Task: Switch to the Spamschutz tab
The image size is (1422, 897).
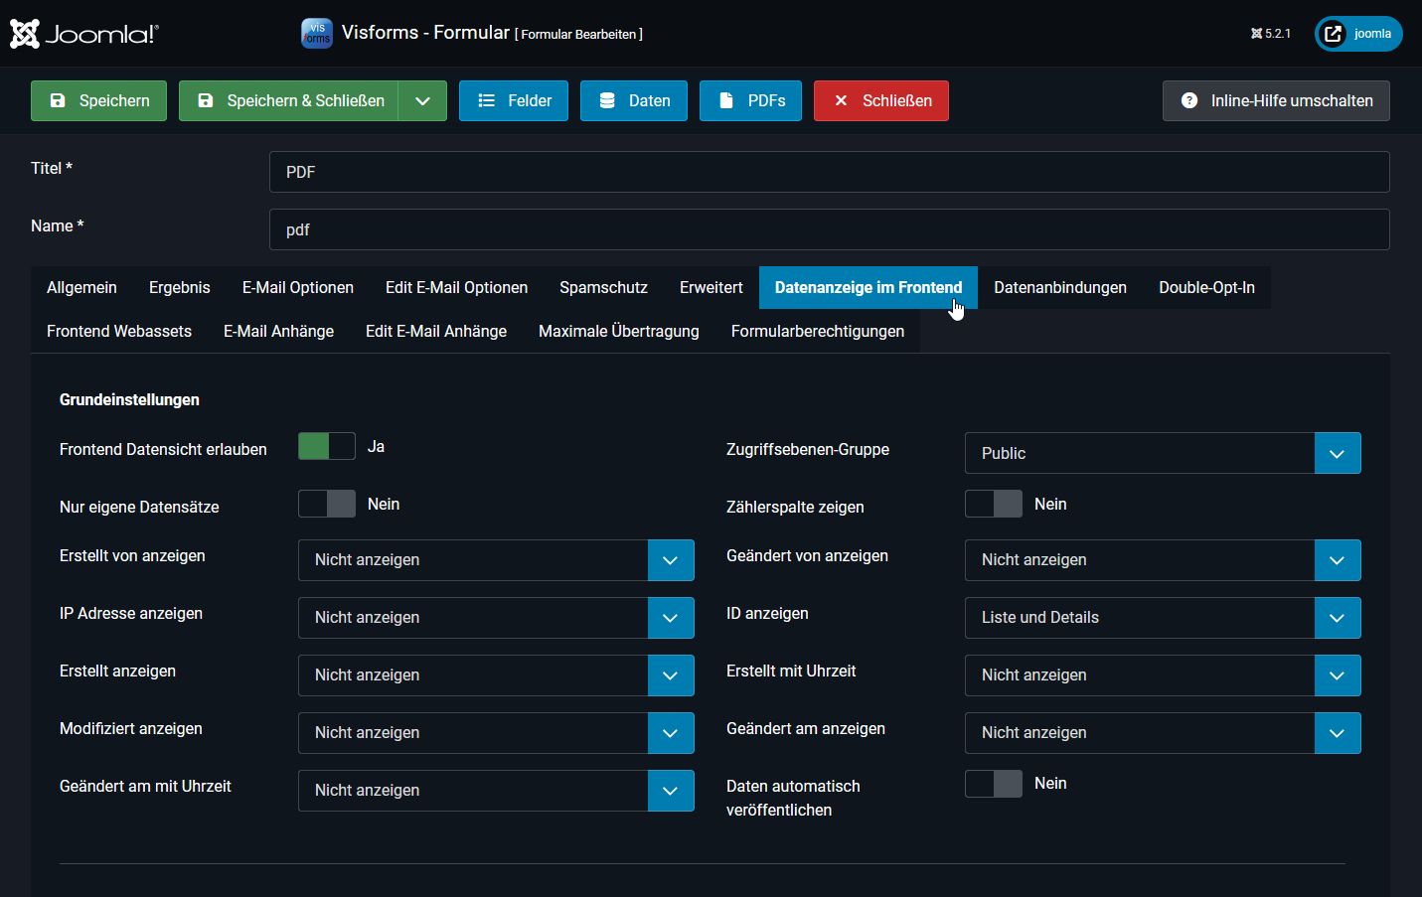Action: coord(603,287)
